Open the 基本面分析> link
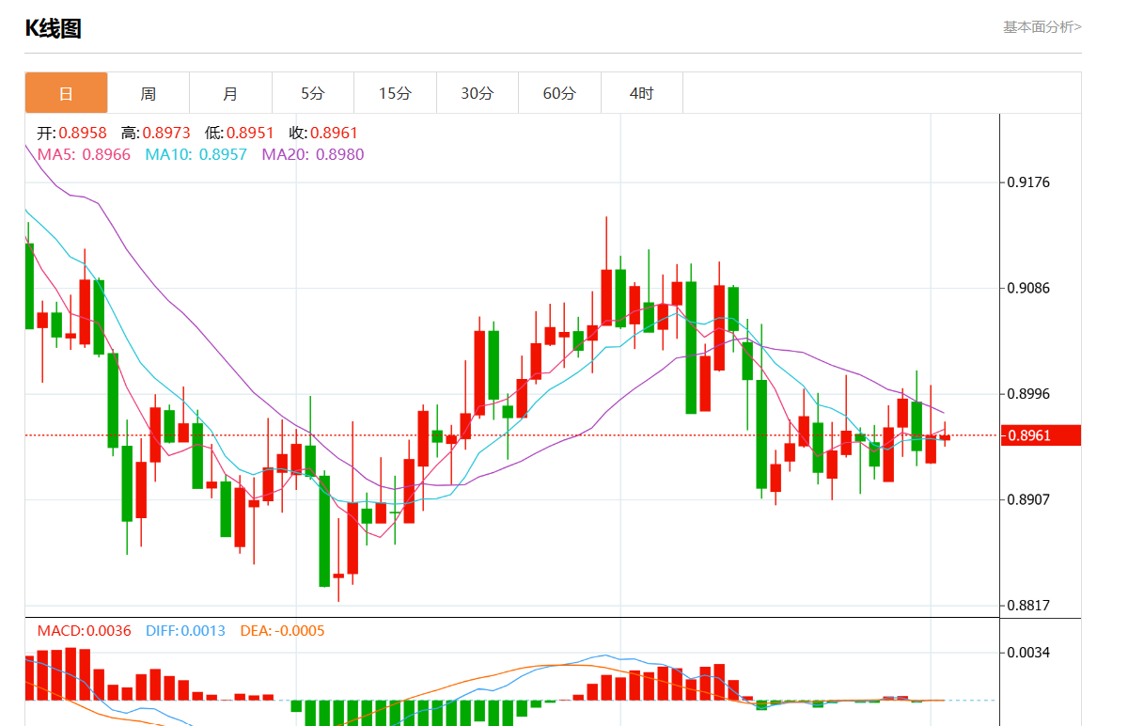 pos(1042,27)
